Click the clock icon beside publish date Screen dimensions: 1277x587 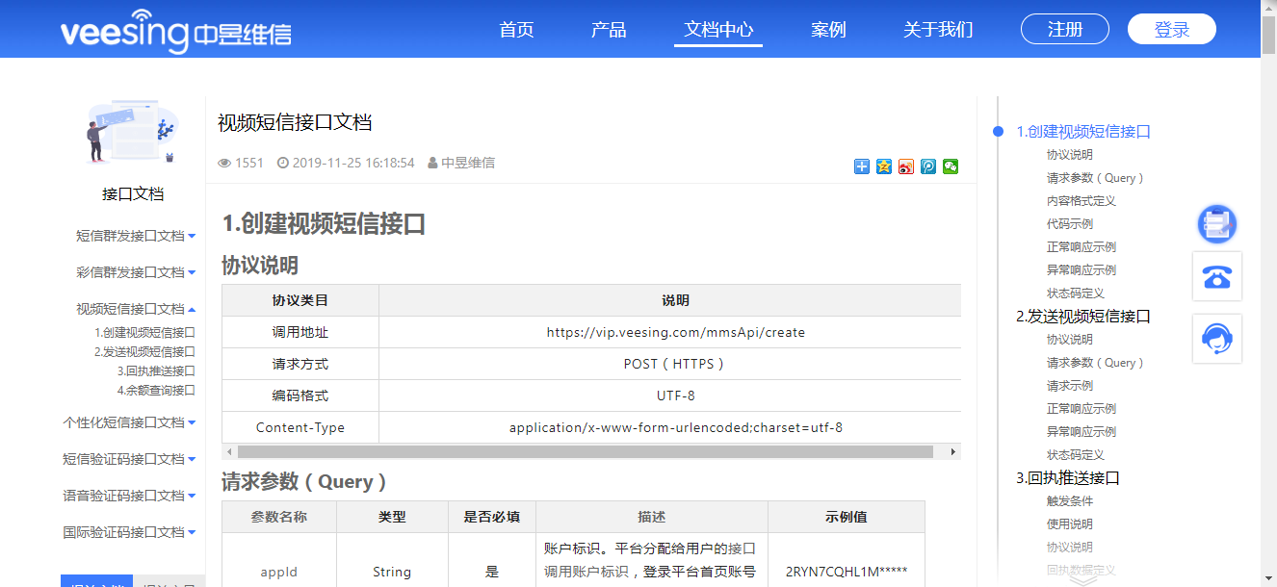[283, 164]
